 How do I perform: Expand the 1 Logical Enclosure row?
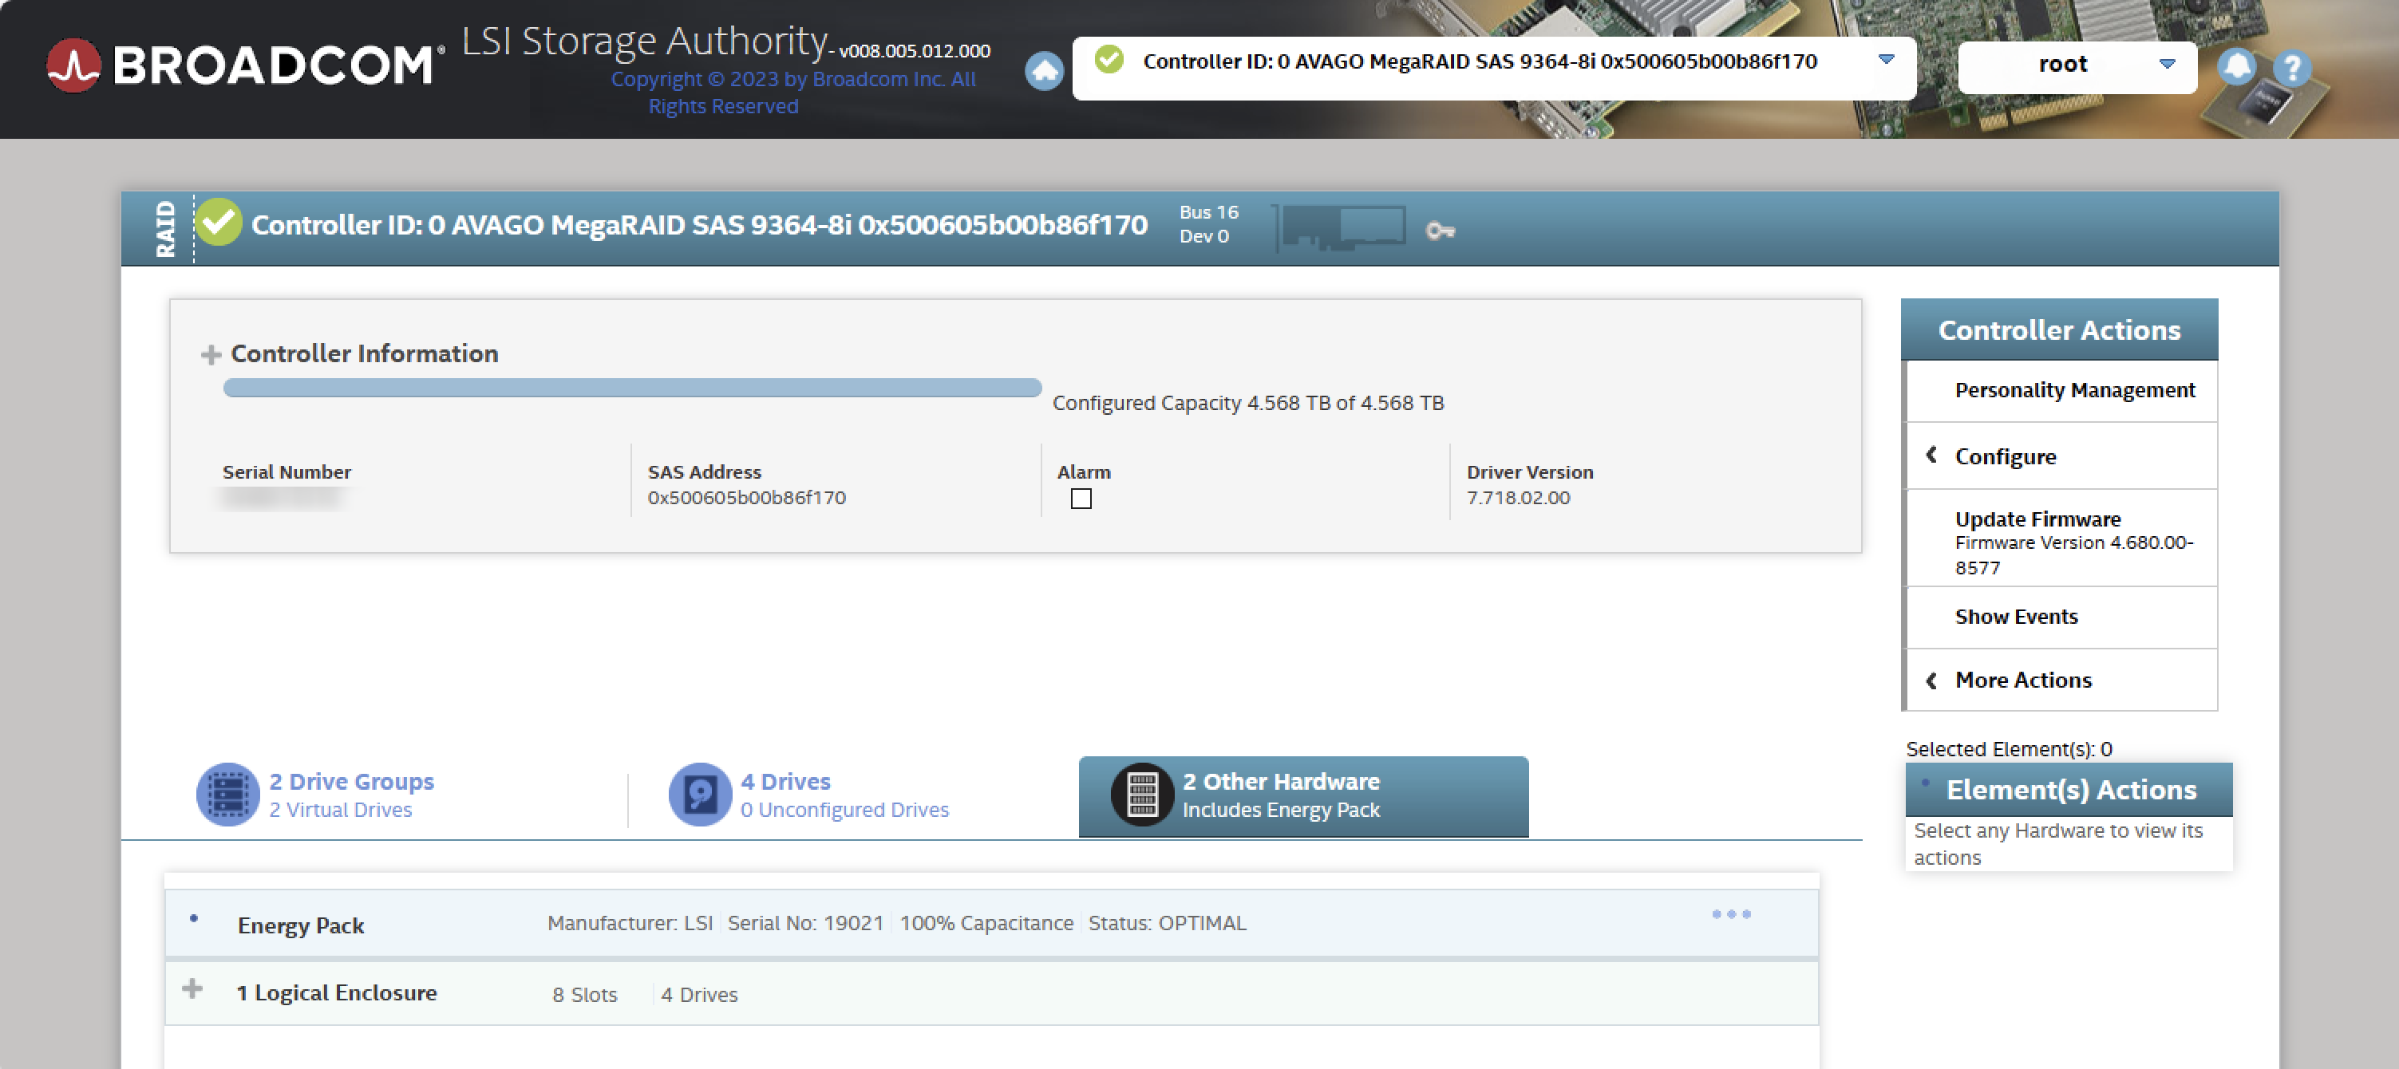(x=192, y=988)
